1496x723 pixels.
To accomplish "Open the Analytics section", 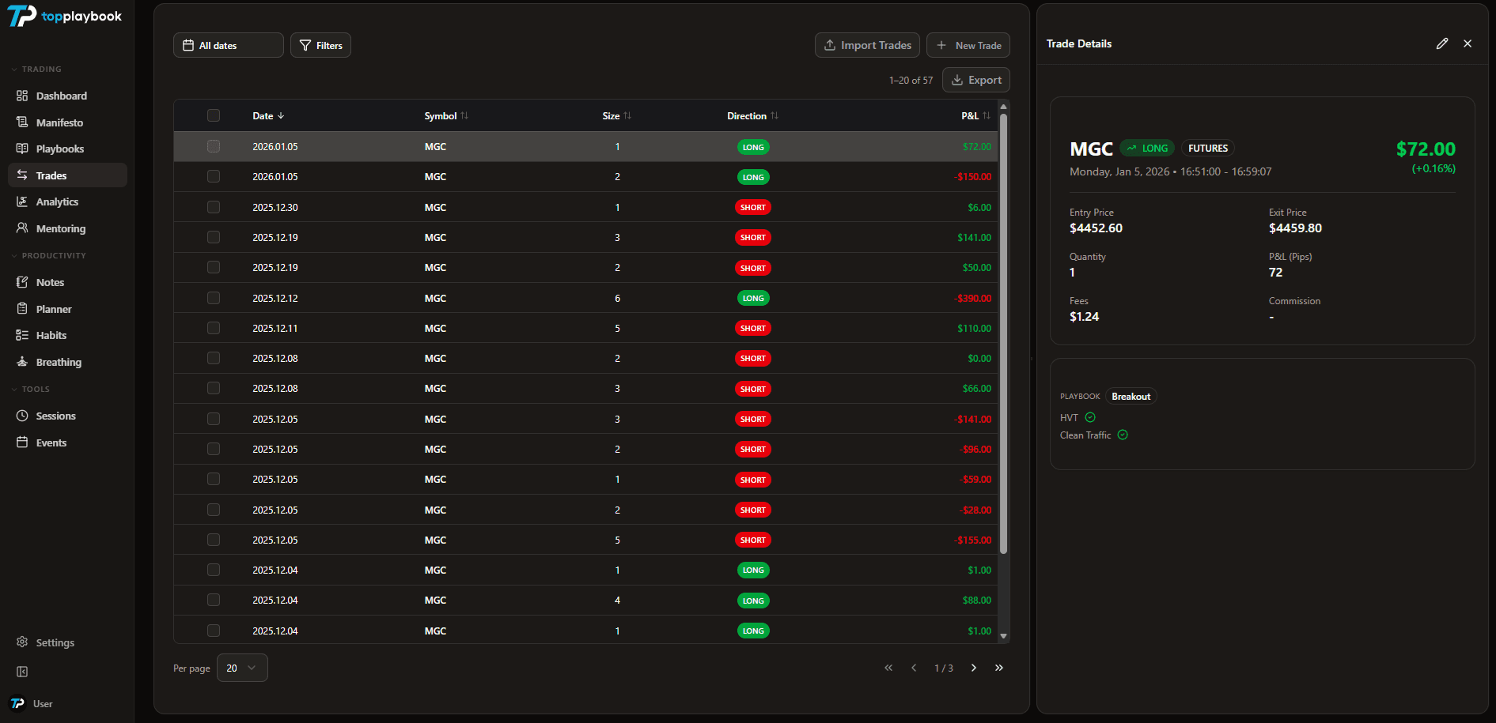I will click(x=58, y=201).
